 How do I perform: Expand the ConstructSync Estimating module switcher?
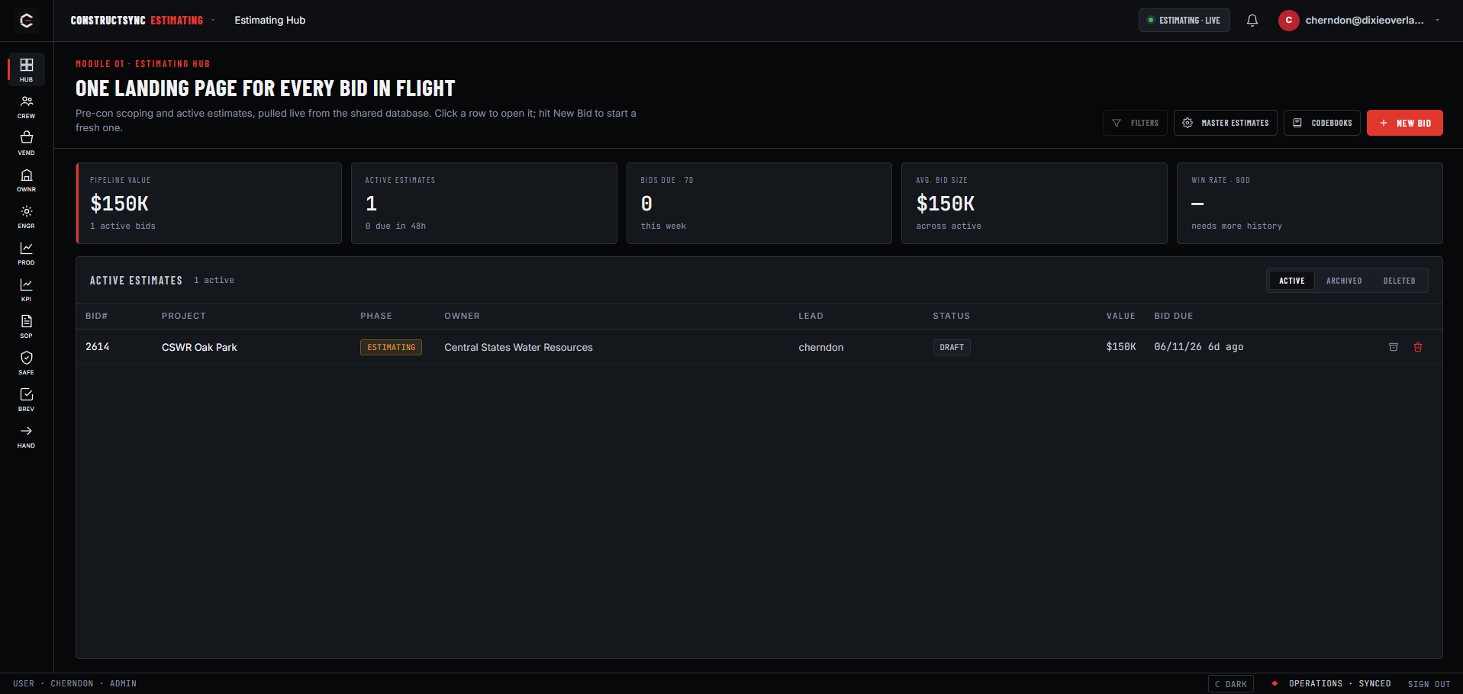pyautogui.click(x=143, y=21)
